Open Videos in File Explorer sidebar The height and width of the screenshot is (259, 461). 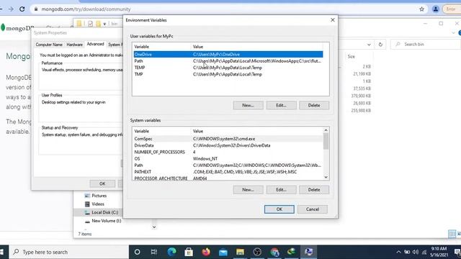pos(94,204)
